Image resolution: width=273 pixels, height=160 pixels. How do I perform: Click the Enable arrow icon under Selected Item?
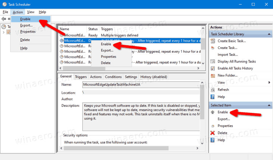click(x=213, y=112)
